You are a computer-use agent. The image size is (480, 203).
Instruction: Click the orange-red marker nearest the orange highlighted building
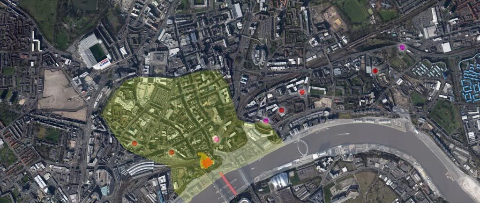172,152
